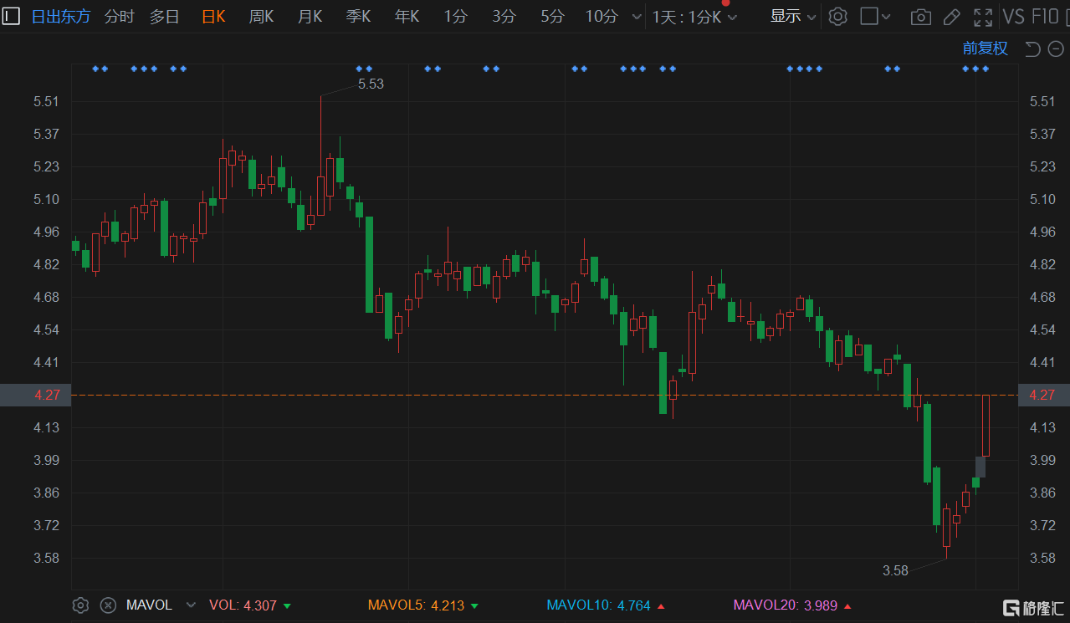Switch to 3分 minute chart
The height and width of the screenshot is (623, 1070).
(504, 17)
